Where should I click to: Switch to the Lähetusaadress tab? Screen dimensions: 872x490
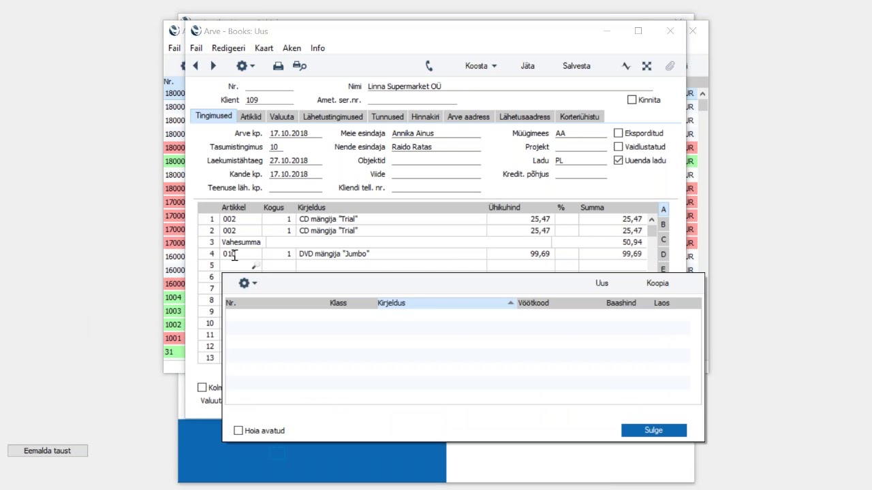pyautogui.click(x=525, y=117)
